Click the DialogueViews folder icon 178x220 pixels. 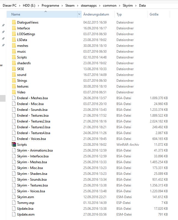[14, 22]
